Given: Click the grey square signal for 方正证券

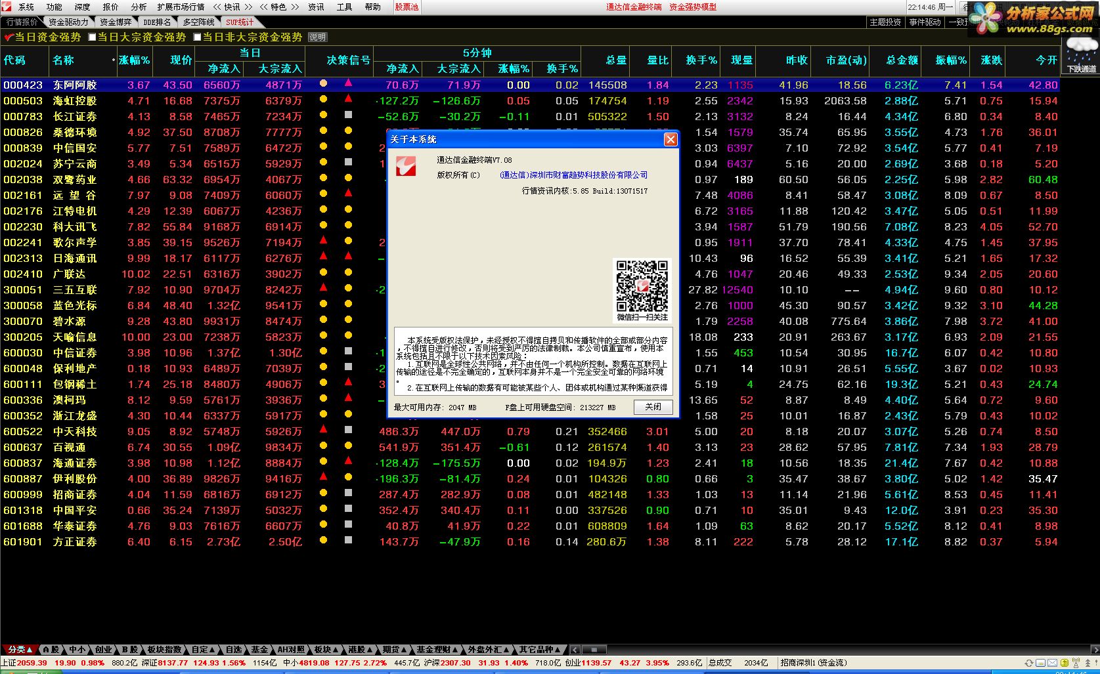Looking at the screenshot, I should point(348,540).
